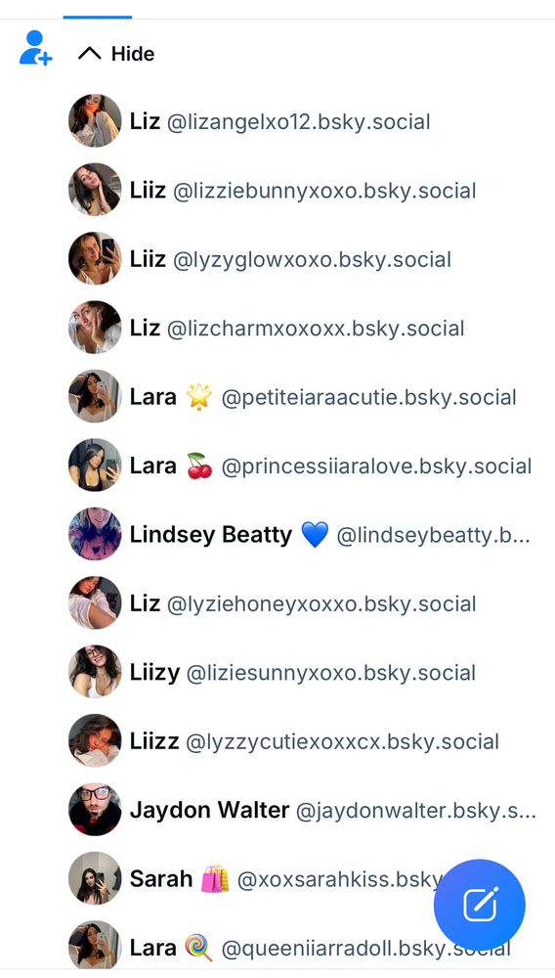Select the Liiz lyzyglowxoxo profile picture
The height and width of the screenshot is (978, 555).
click(x=95, y=259)
